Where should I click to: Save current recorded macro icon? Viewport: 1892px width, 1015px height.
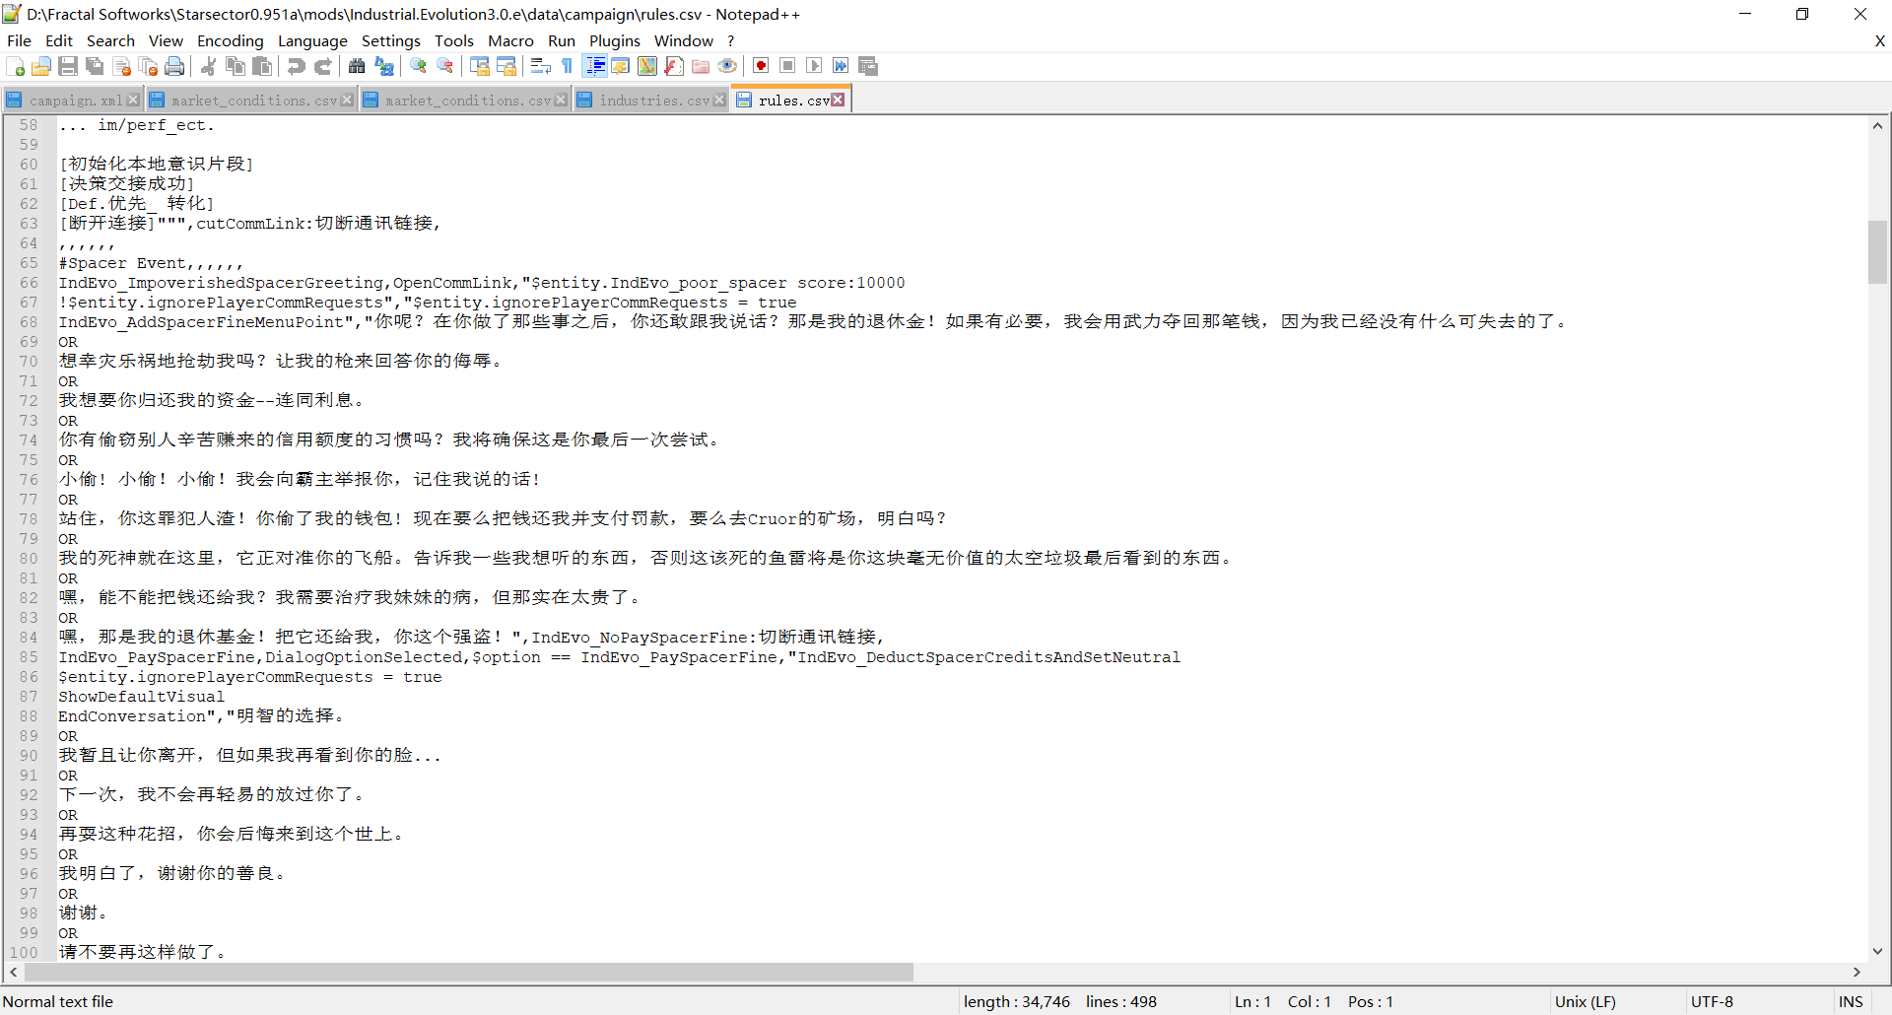pos(868,66)
